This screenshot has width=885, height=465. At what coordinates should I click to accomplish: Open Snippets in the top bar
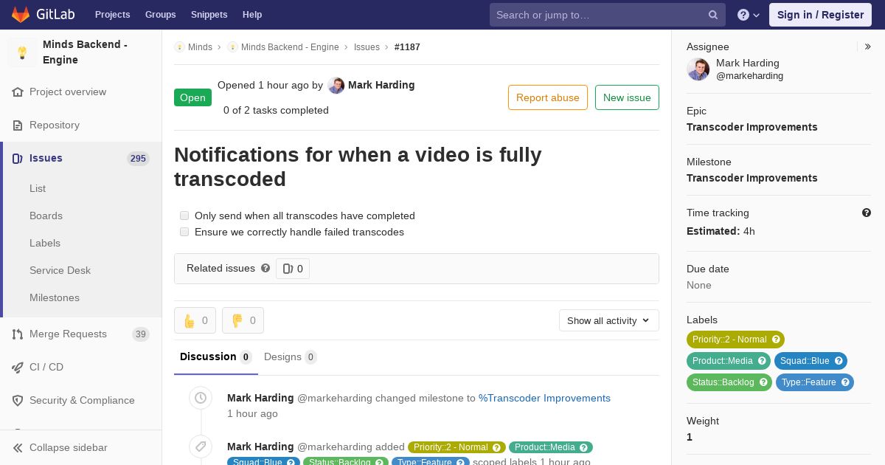[x=209, y=15]
